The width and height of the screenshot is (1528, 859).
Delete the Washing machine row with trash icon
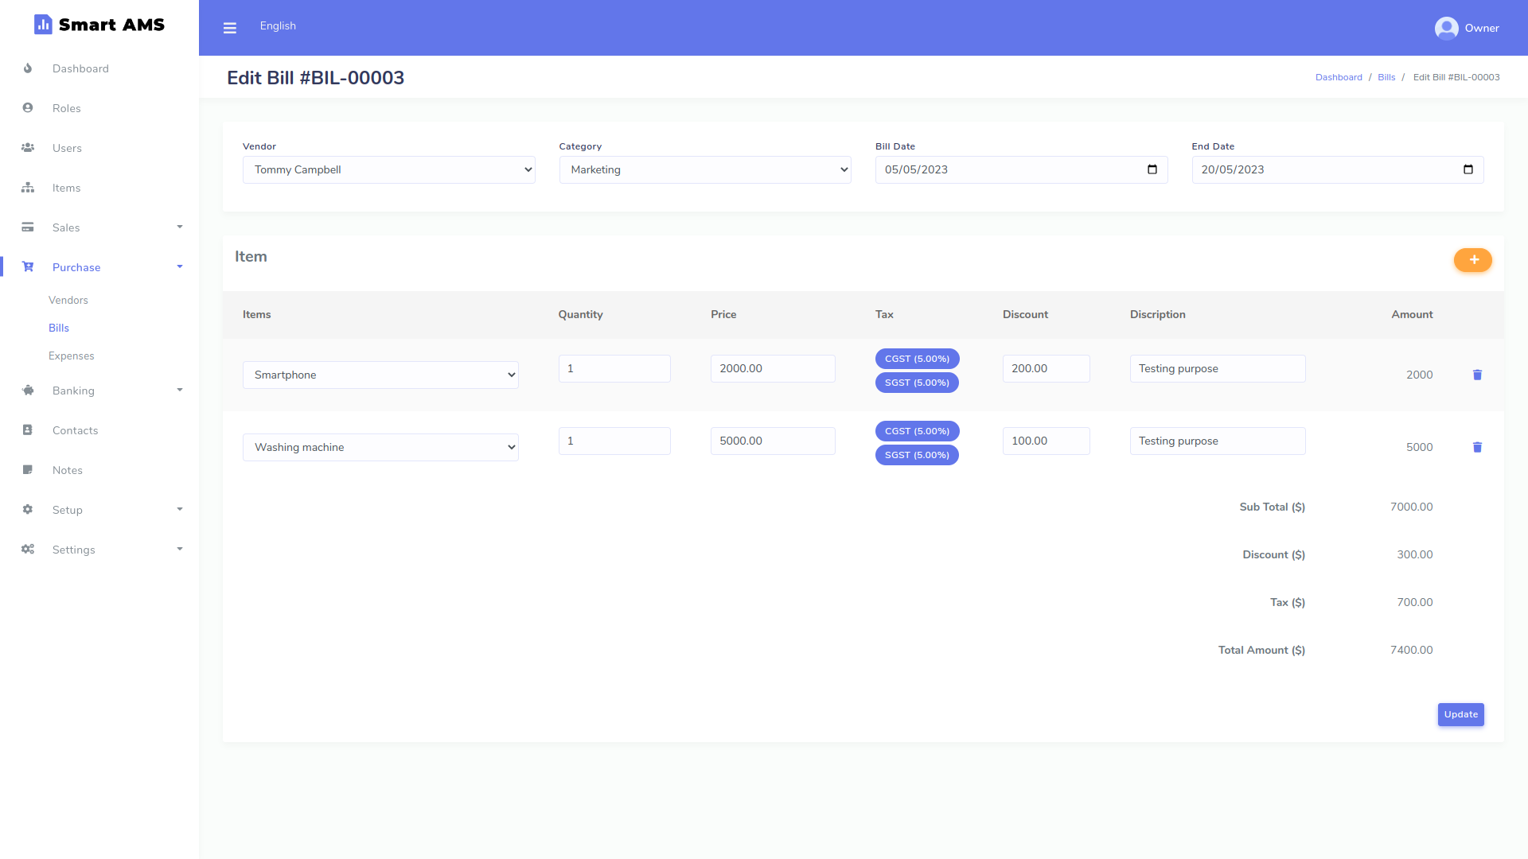point(1478,447)
